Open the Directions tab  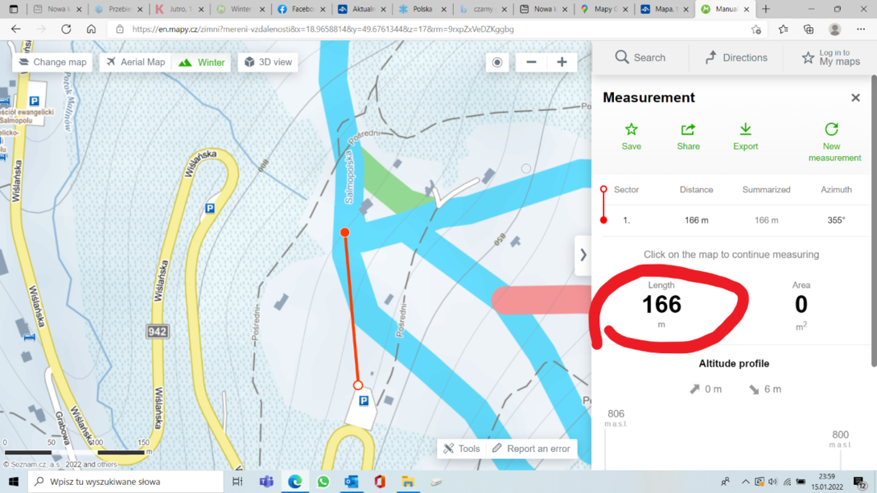pyautogui.click(x=736, y=58)
